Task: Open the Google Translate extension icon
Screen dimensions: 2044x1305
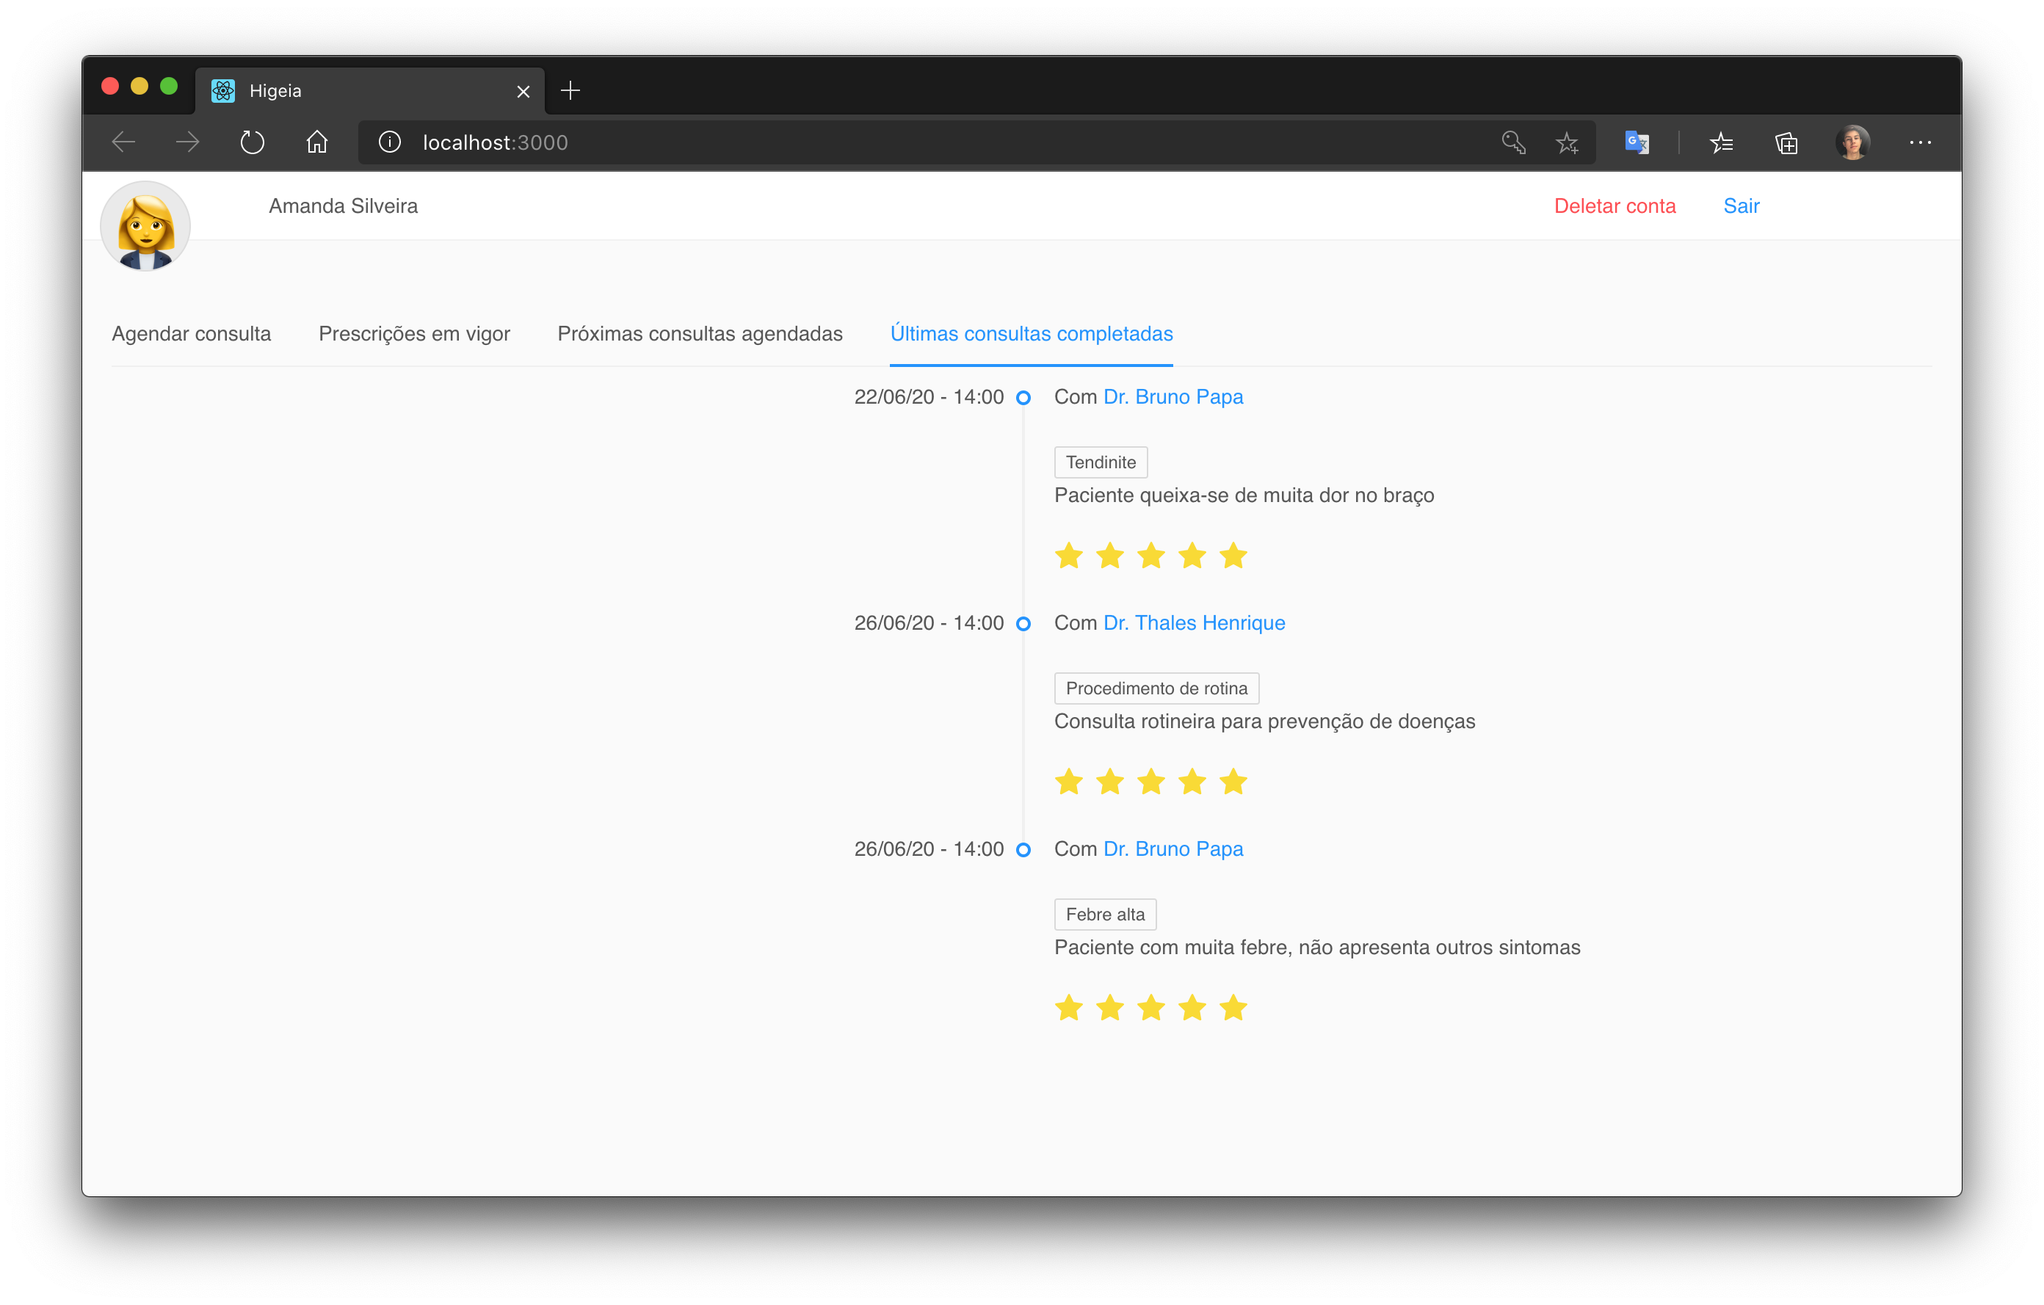Action: [x=1637, y=142]
